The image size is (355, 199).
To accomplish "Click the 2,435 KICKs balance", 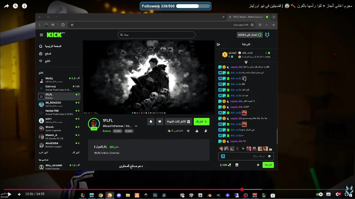I will click(225, 165).
